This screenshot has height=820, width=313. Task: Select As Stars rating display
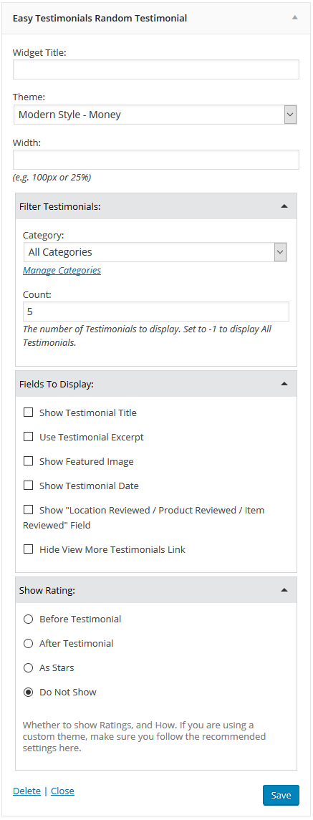pos(28,668)
